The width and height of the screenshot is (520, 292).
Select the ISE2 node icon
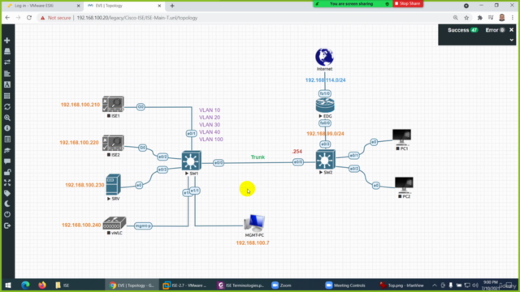[x=113, y=143]
